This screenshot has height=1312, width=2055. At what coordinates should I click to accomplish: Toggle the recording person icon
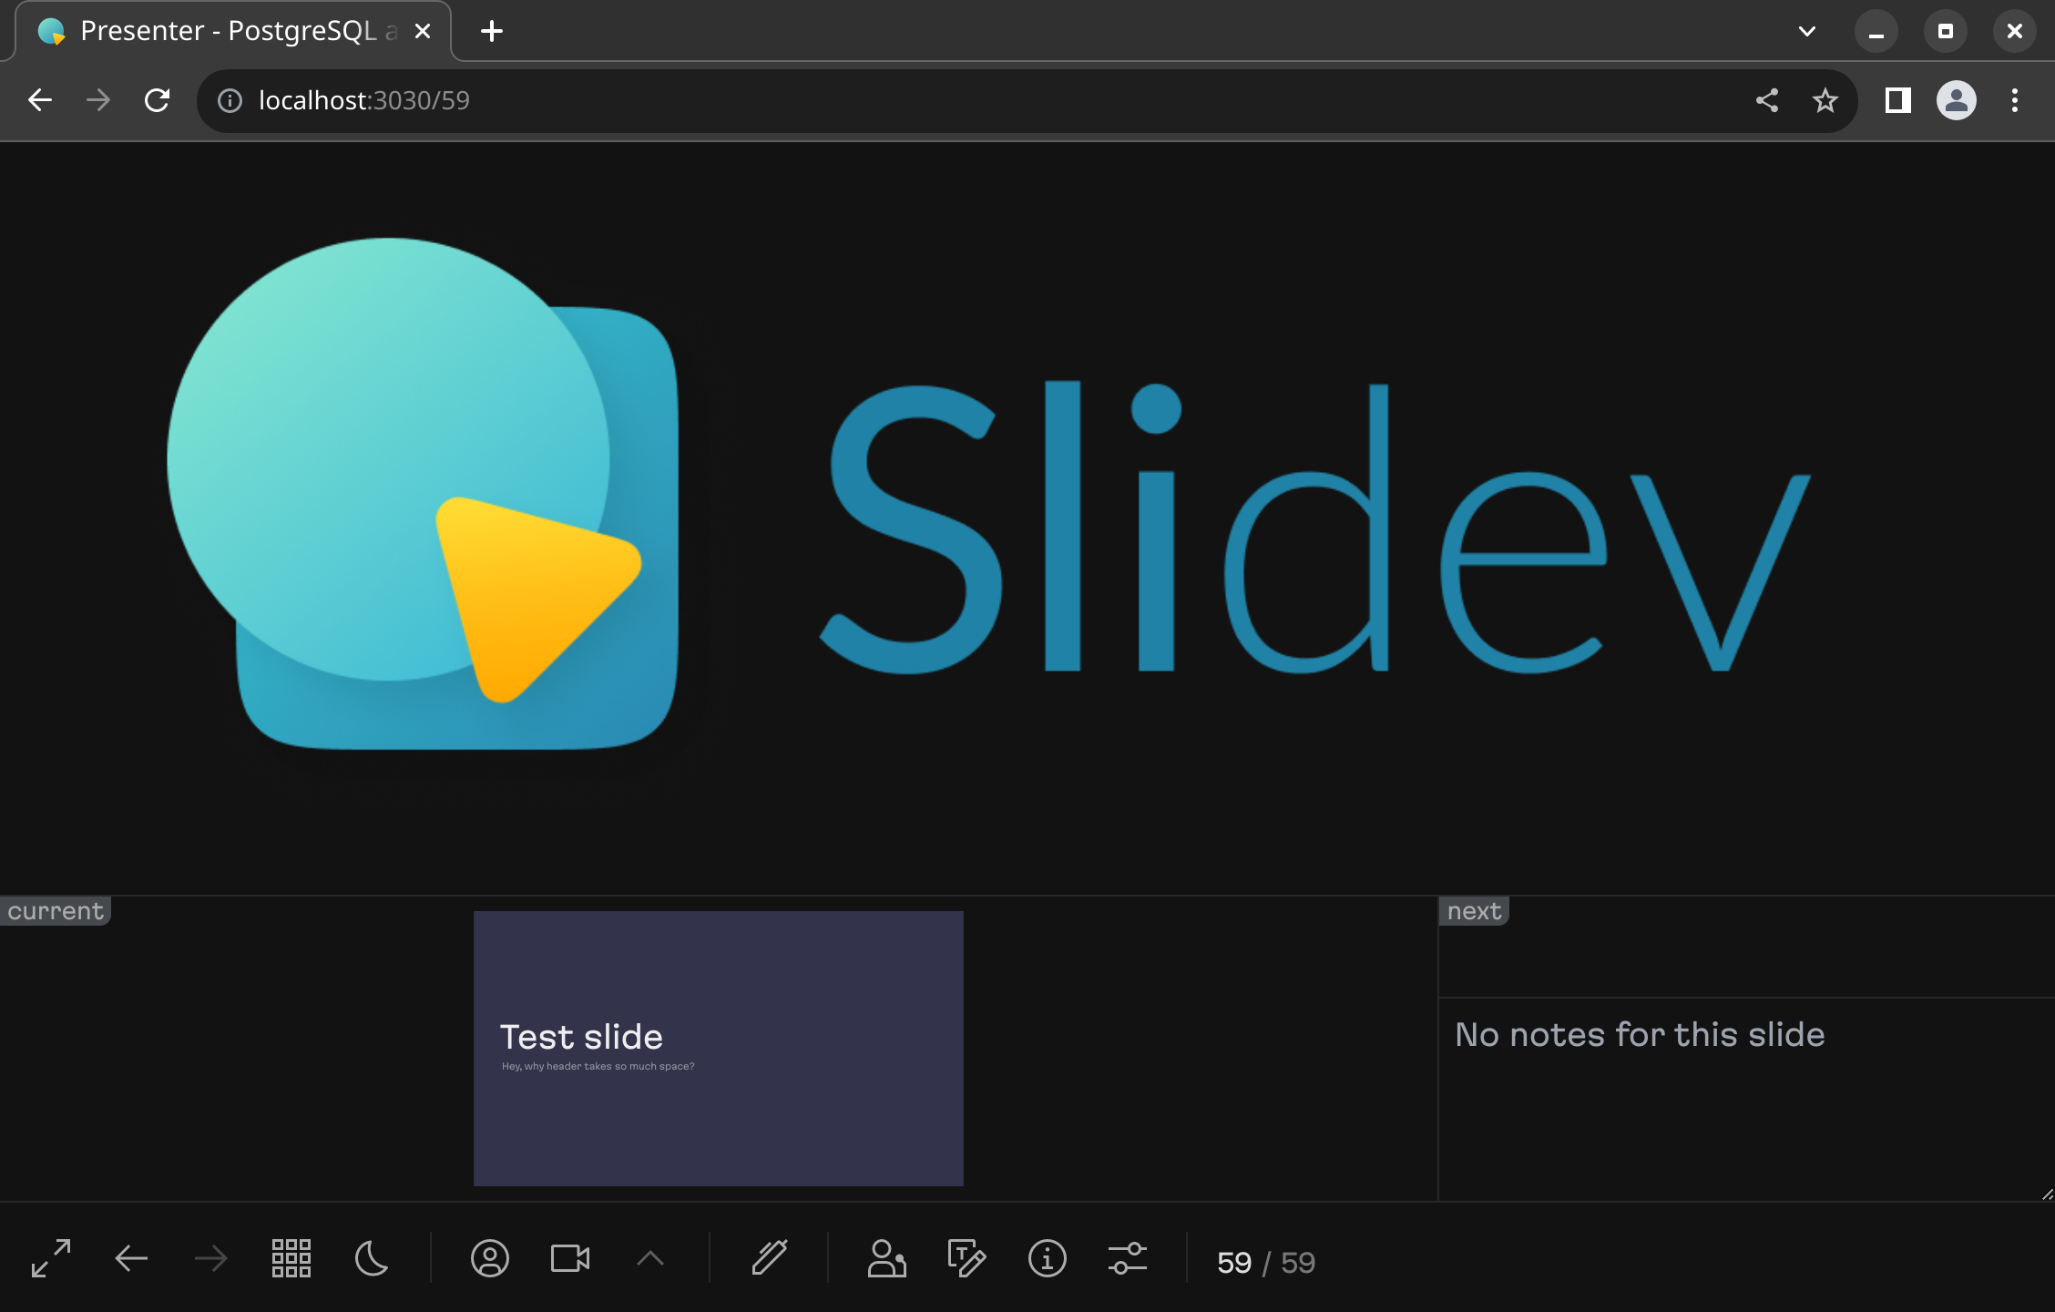pyautogui.click(x=887, y=1259)
